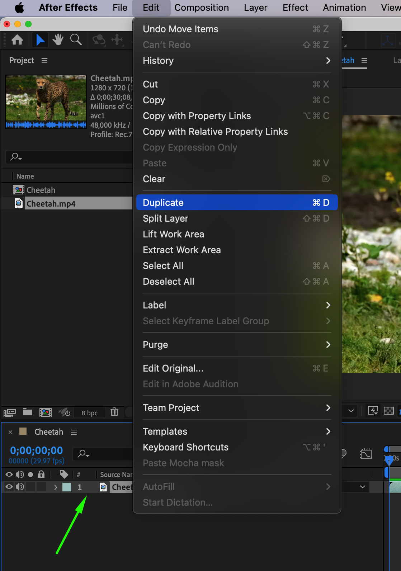Choose Lift Work Area

[237, 234]
